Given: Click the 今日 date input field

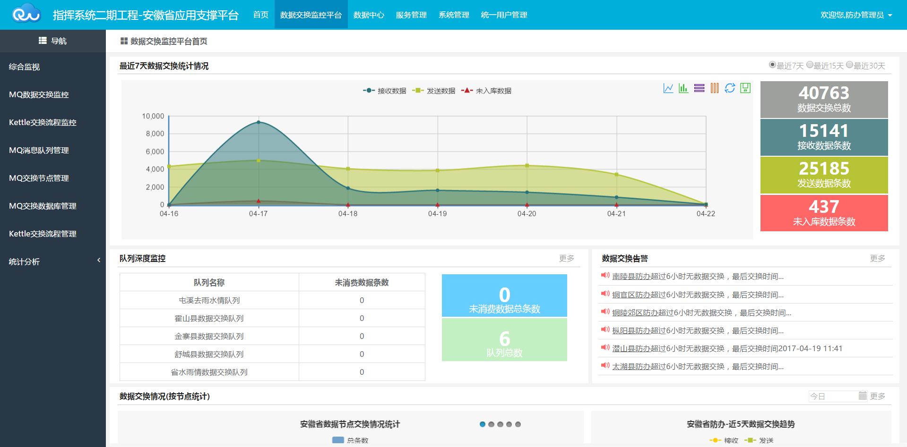Looking at the screenshot, I should click(838, 396).
